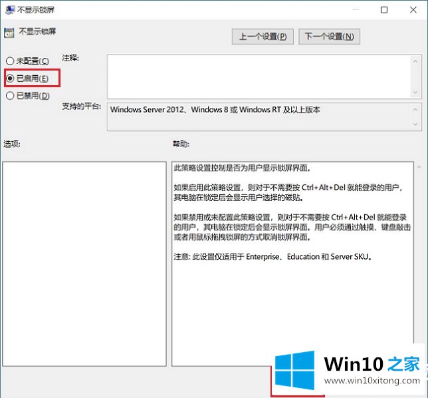428x398 pixels.
Task: Click help text 此策略设置控制是否为用户显示锁屏界面
Action: coord(243,168)
